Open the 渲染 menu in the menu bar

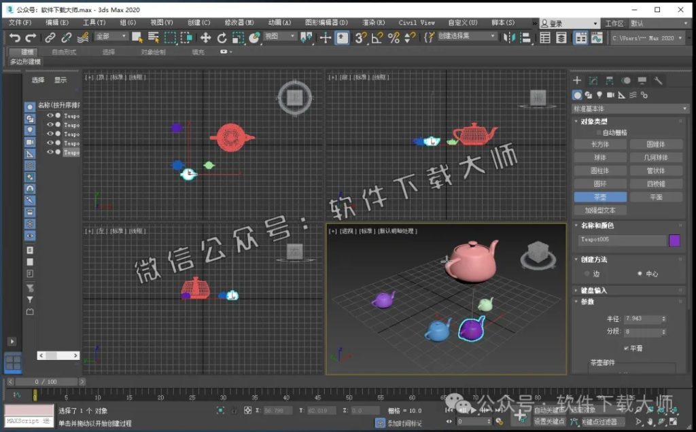[372, 22]
